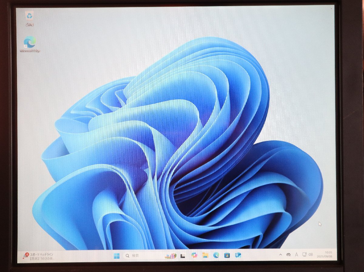Open the sports headline news widget
Screen dimensions: 364x272
pyautogui.click(x=39, y=256)
